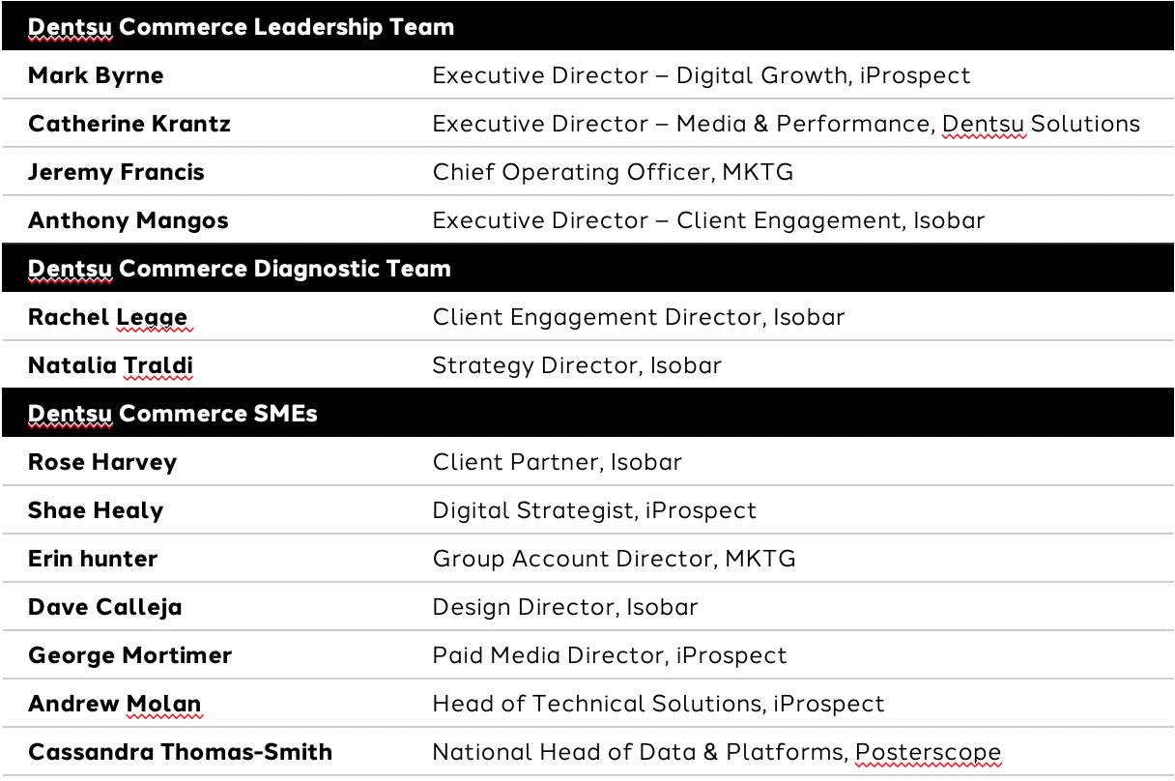Click the Digital Strategist, iProspect text
1175x781 pixels.
594,510
